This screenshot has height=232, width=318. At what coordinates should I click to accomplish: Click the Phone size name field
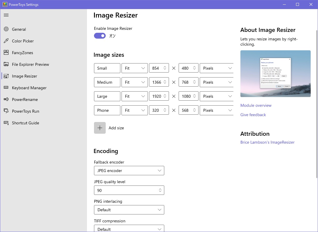107,110
